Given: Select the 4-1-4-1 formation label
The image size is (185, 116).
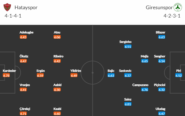Looking at the screenshot, I should 13,16.
